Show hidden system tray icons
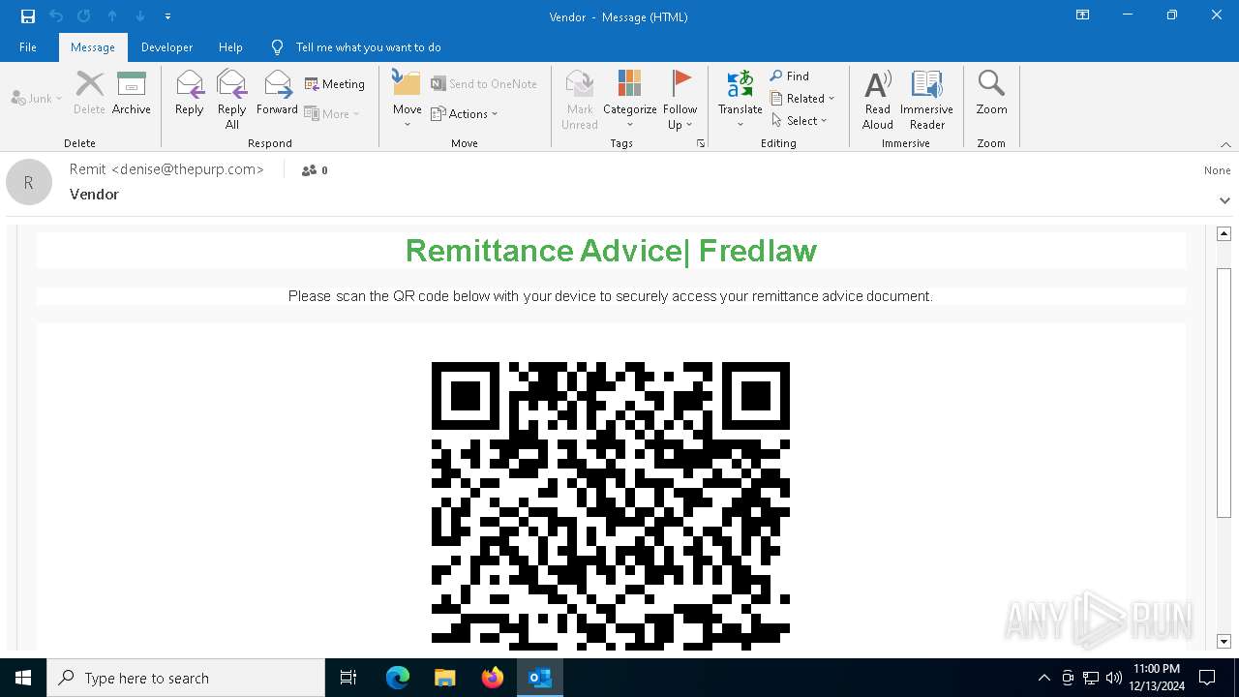Image resolution: width=1239 pixels, height=697 pixels. tap(1043, 678)
